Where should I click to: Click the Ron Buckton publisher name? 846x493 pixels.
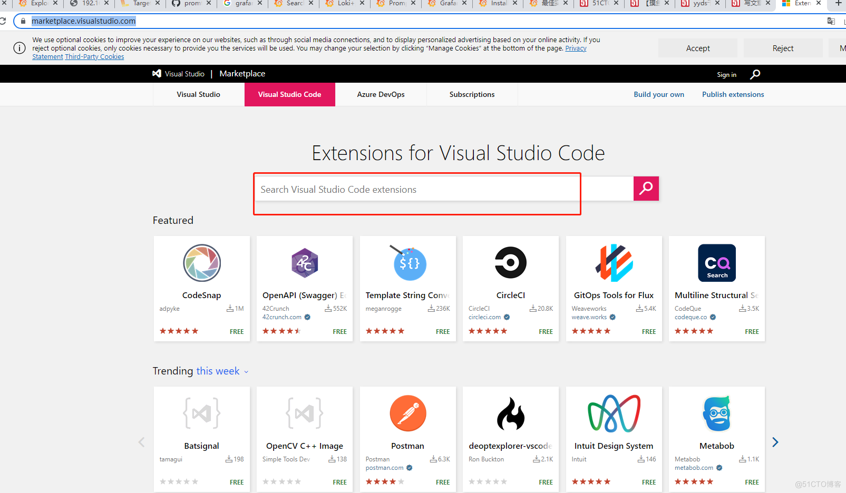(x=487, y=459)
